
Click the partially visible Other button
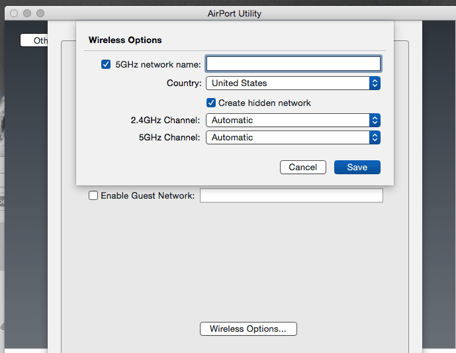pos(34,40)
